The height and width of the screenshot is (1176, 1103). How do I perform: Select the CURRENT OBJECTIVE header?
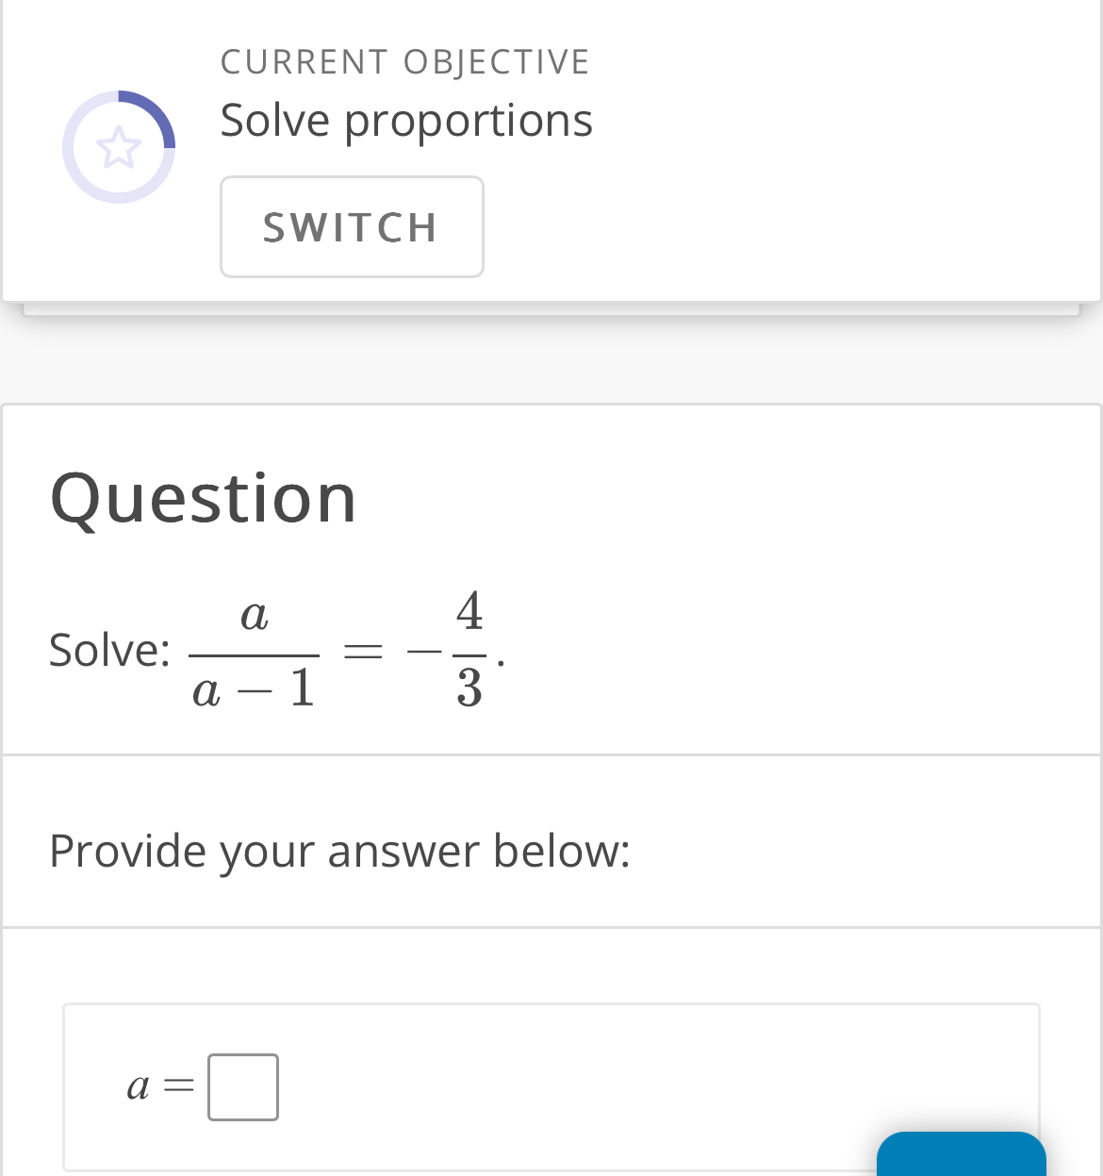[x=405, y=60]
